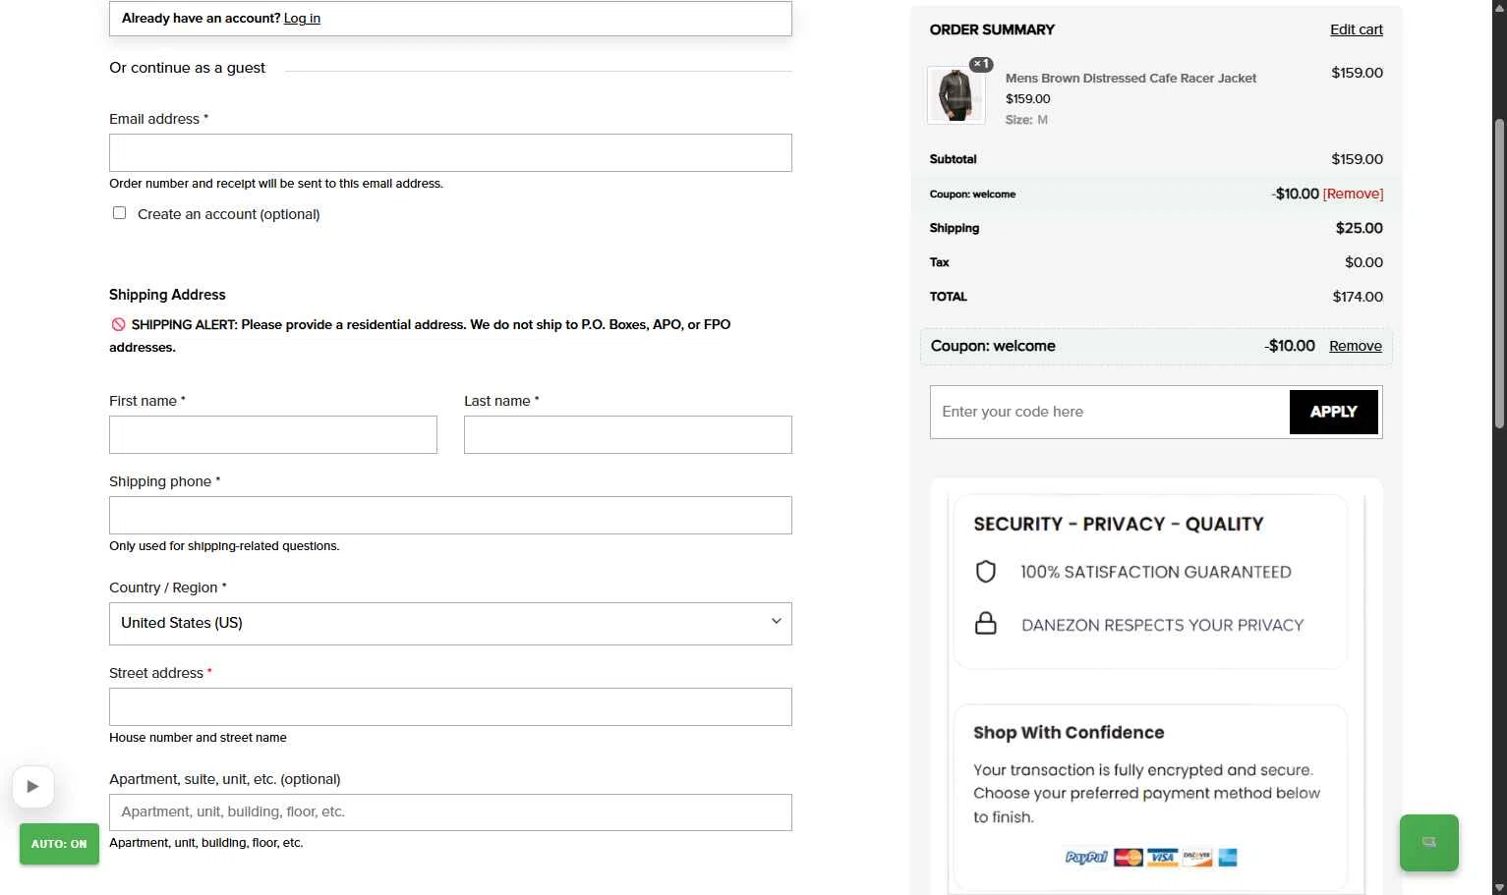Click the red shipping alert prohibited icon
The image size is (1507, 895).
click(118, 324)
